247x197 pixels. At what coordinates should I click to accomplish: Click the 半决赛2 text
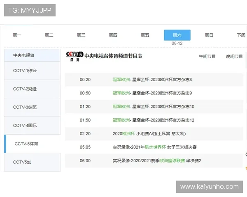coord(193,161)
